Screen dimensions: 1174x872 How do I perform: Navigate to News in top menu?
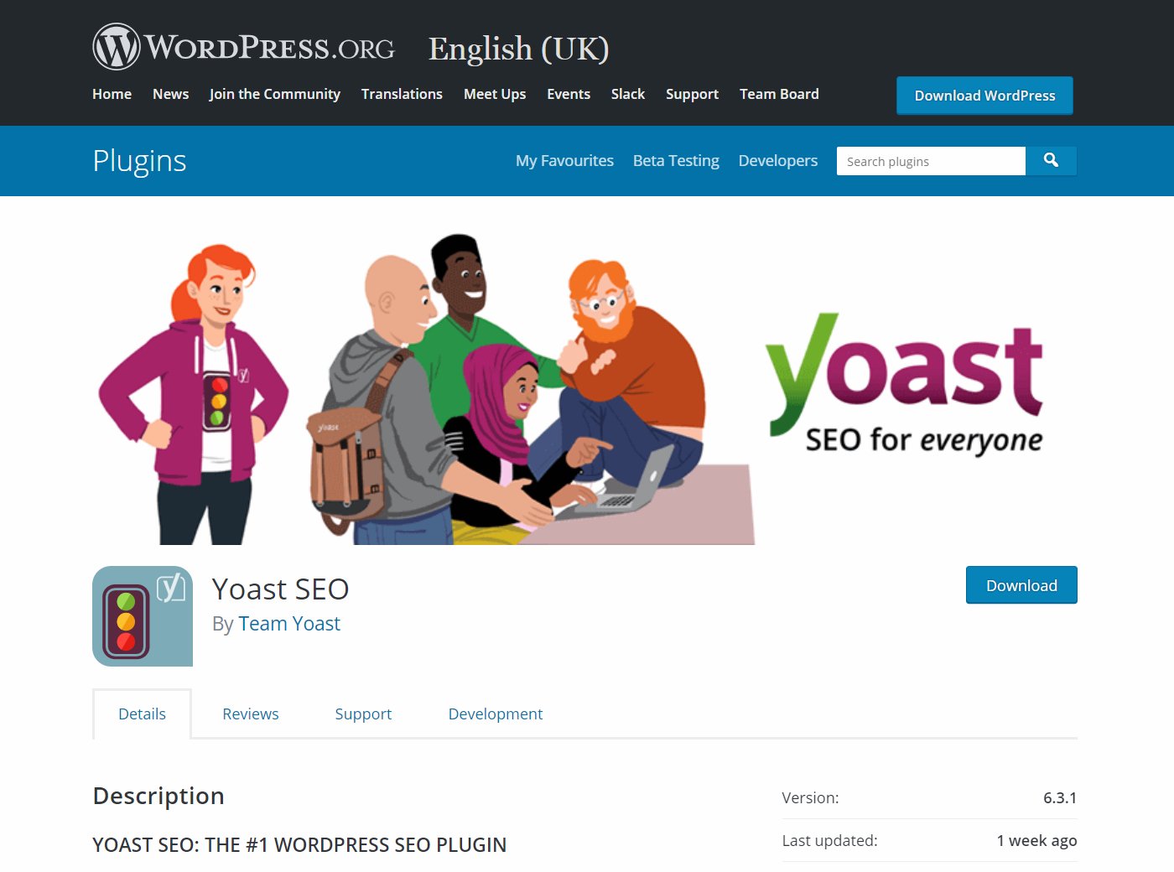[170, 94]
